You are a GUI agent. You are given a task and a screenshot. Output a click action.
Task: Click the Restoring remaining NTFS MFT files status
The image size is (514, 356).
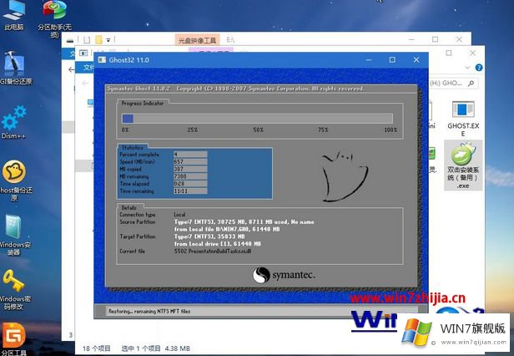pyautogui.click(x=149, y=311)
